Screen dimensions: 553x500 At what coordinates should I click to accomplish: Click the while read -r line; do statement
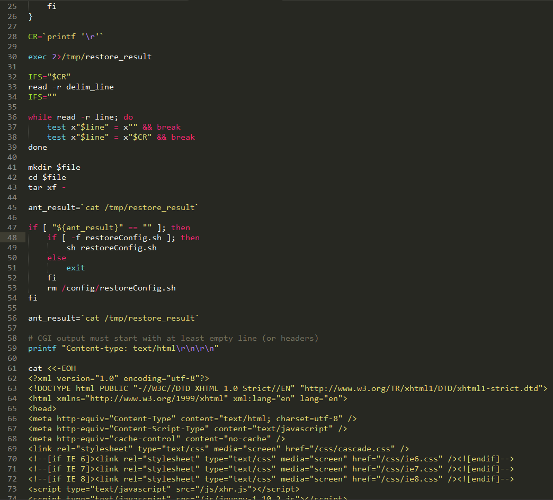[x=81, y=117]
